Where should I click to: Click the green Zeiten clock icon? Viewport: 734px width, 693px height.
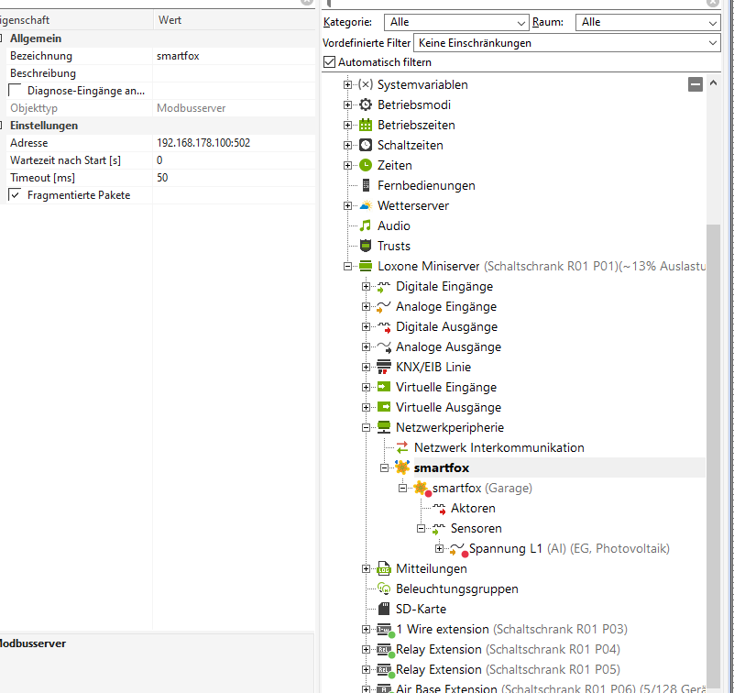tap(366, 165)
